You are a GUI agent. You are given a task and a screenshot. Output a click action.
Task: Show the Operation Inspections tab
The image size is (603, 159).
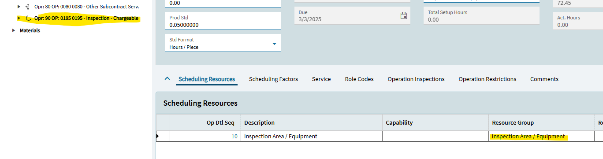tap(416, 79)
